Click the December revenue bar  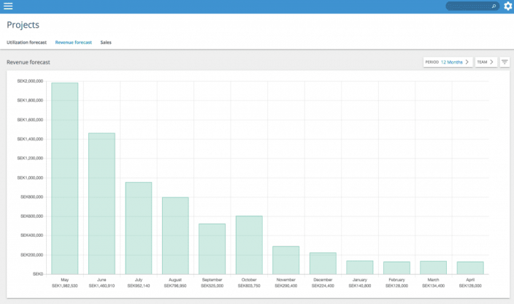(x=323, y=263)
